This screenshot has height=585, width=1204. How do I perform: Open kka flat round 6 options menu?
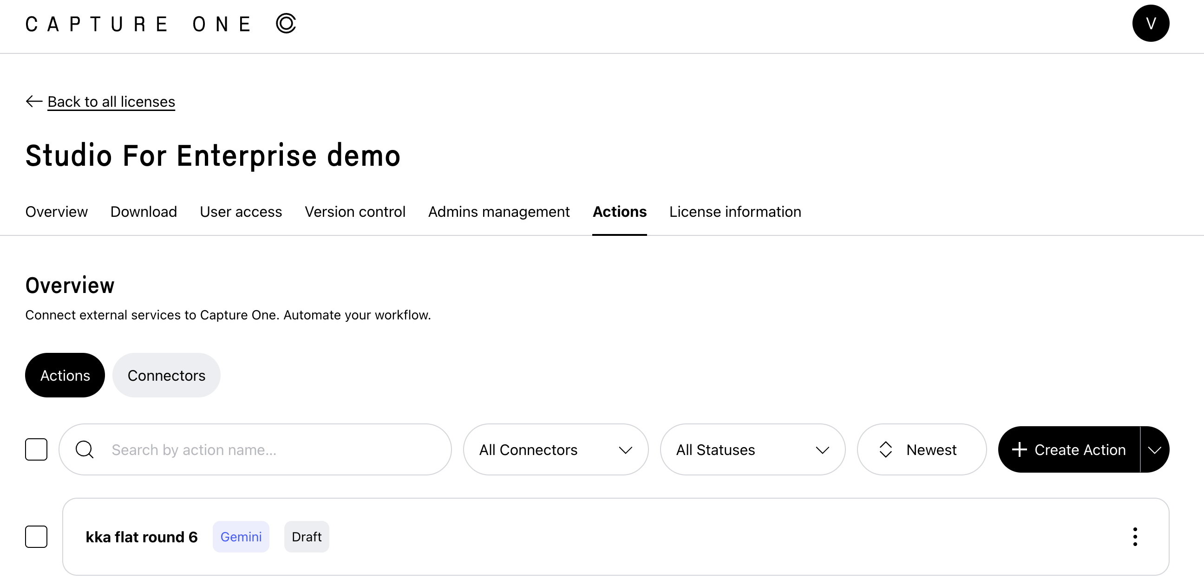point(1135,536)
